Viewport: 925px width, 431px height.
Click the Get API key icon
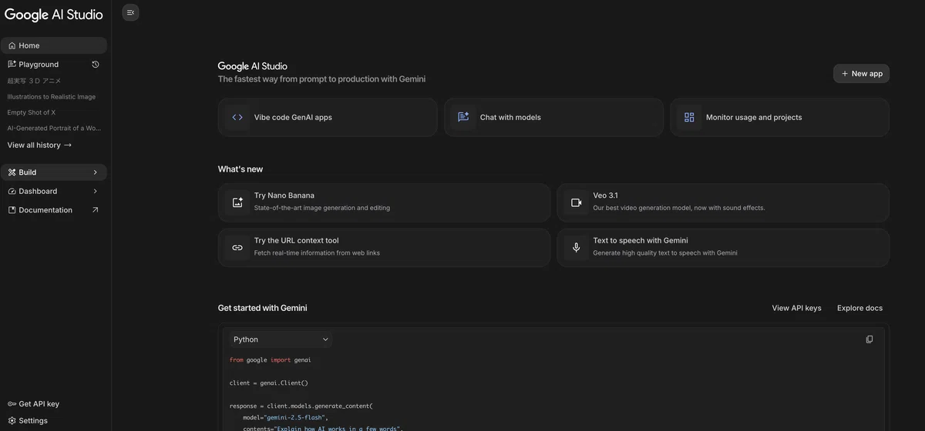(12, 404)
